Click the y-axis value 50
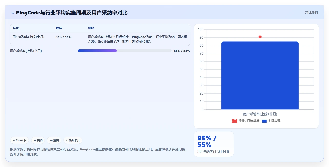The width and height of the screenshot is (329, 167). pos(201,69)
